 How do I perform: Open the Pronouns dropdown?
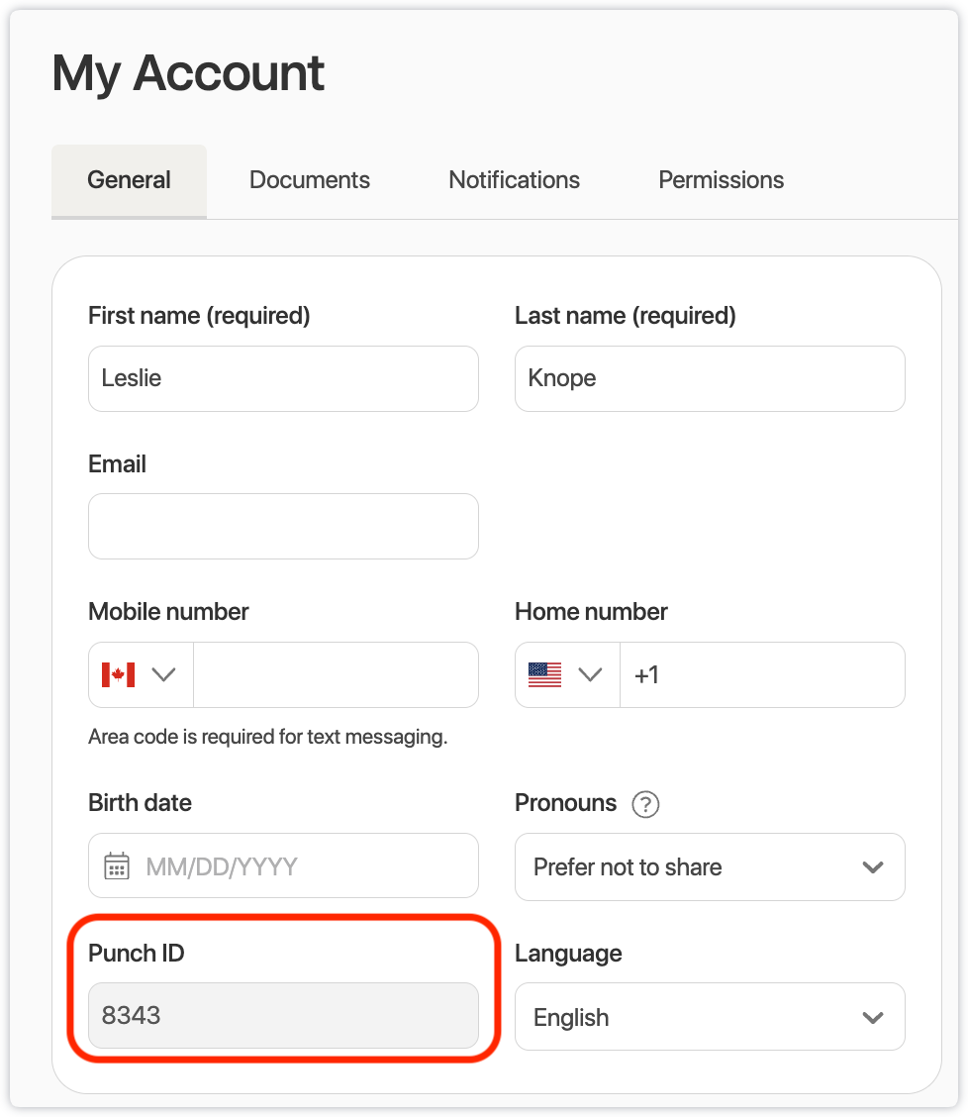[x=710, y=867]
